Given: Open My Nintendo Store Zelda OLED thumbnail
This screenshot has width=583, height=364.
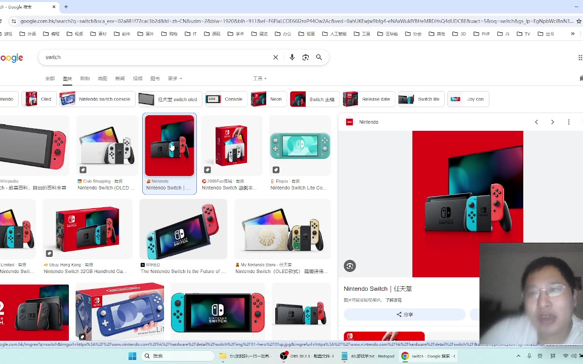Looking at the screenshot, I should pos(282,229).
